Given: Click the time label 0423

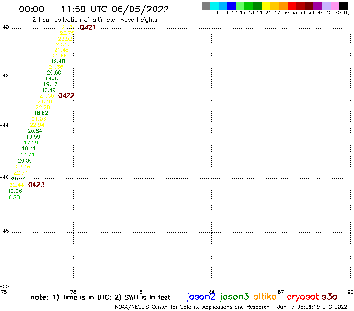Looking at the screenshot, I should [36, 185].
